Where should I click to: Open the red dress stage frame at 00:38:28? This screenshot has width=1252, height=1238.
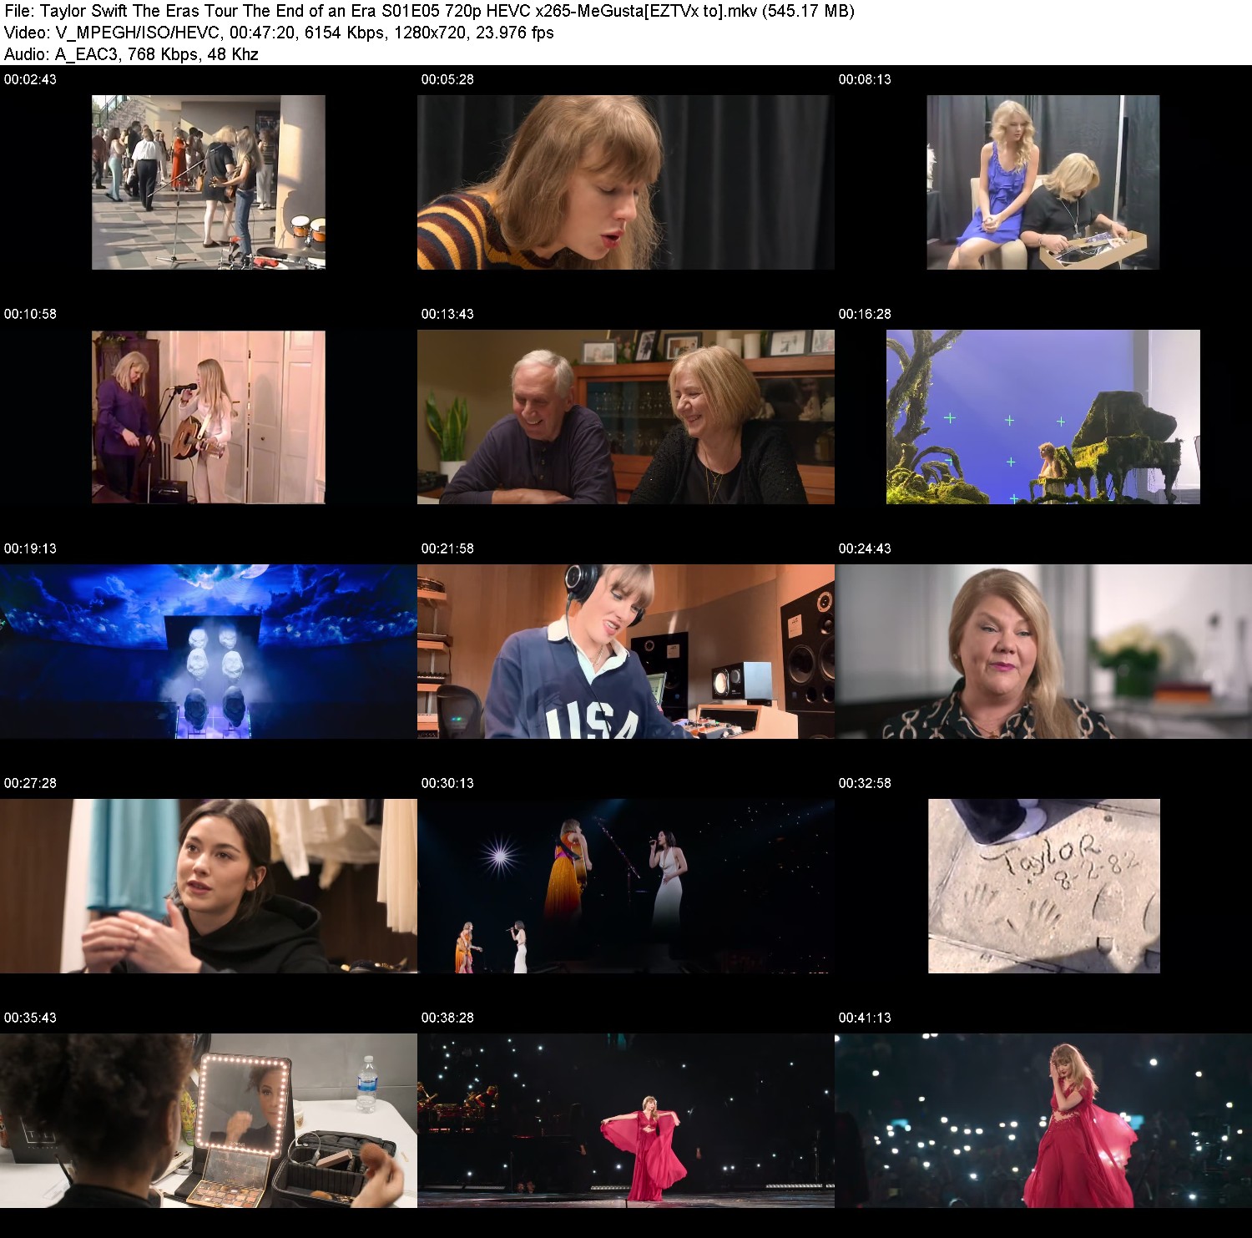[x=626, y=1120]
